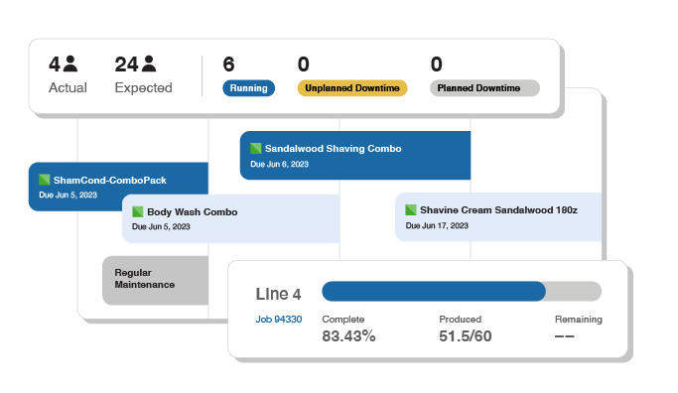Click the green icon on Body Wash Combo
This screenshot has height=393, width=678.
pyautogui.click(x=138, y=211)
